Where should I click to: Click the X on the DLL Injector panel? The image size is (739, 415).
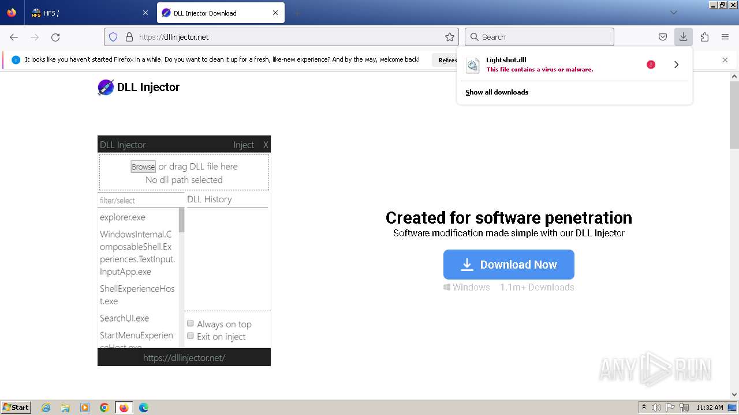point(266,145)
